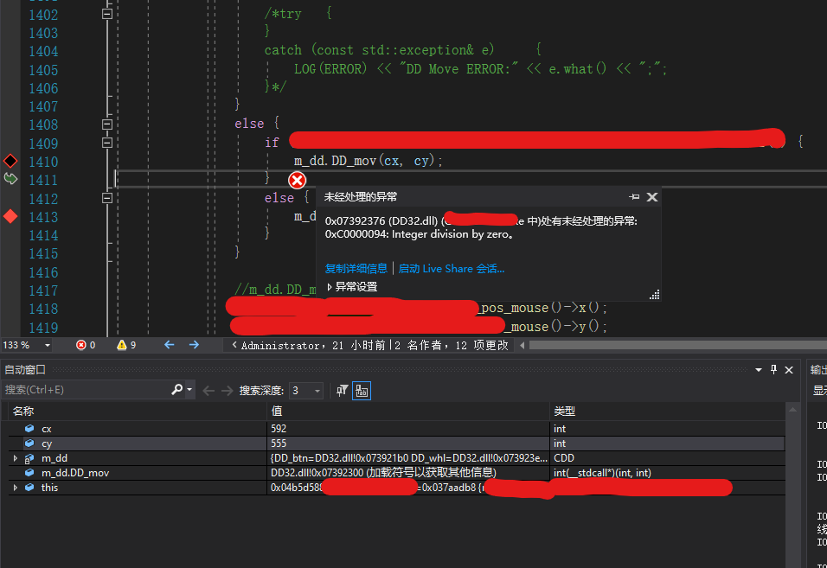
Task: Click the current execution arrow at line 1411
Action: (x=9, y=179)
